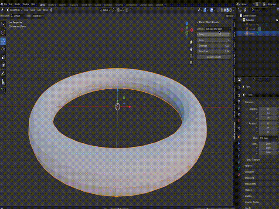
Task: Open the Modifiers wrench properties tab
Action: click(x=239, y=143)
